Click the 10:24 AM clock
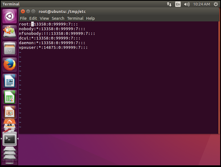 tap(202, 4)
